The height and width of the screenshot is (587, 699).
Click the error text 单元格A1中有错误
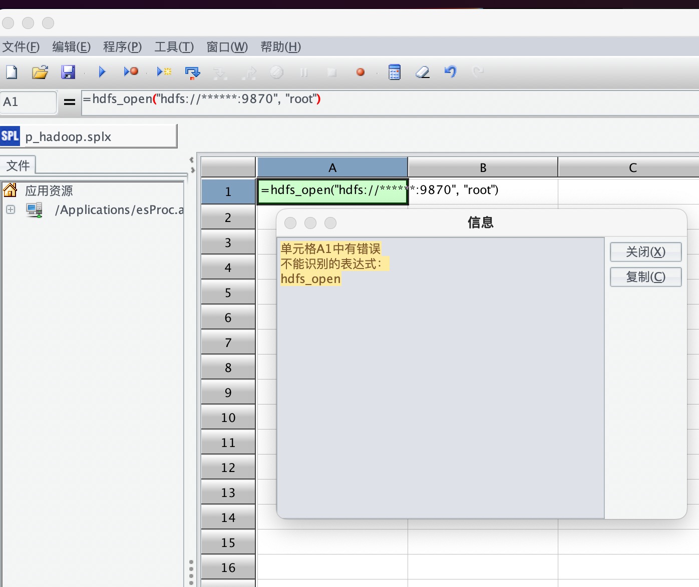point(331,248)
